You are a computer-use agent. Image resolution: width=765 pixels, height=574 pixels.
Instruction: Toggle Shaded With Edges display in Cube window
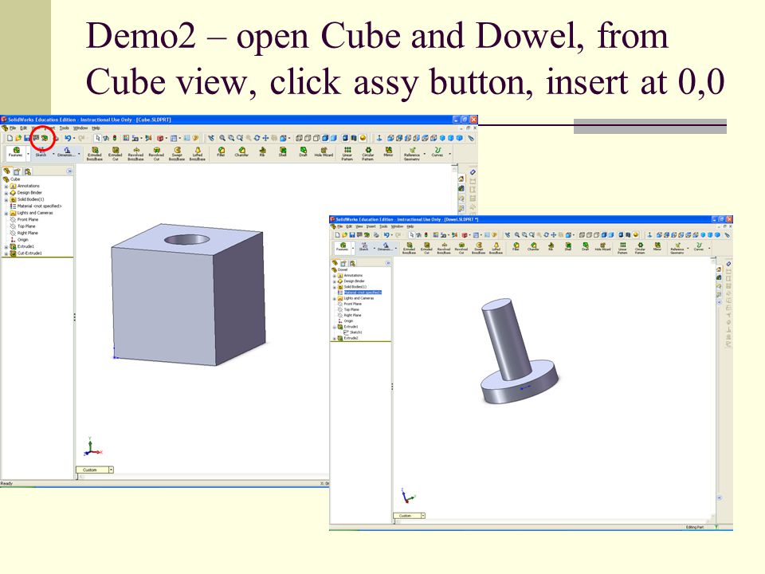[325, 138]
